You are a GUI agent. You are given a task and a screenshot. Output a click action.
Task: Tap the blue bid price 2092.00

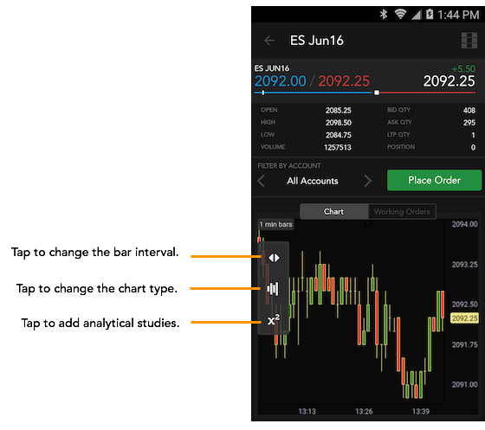click(x=281, y=81)
